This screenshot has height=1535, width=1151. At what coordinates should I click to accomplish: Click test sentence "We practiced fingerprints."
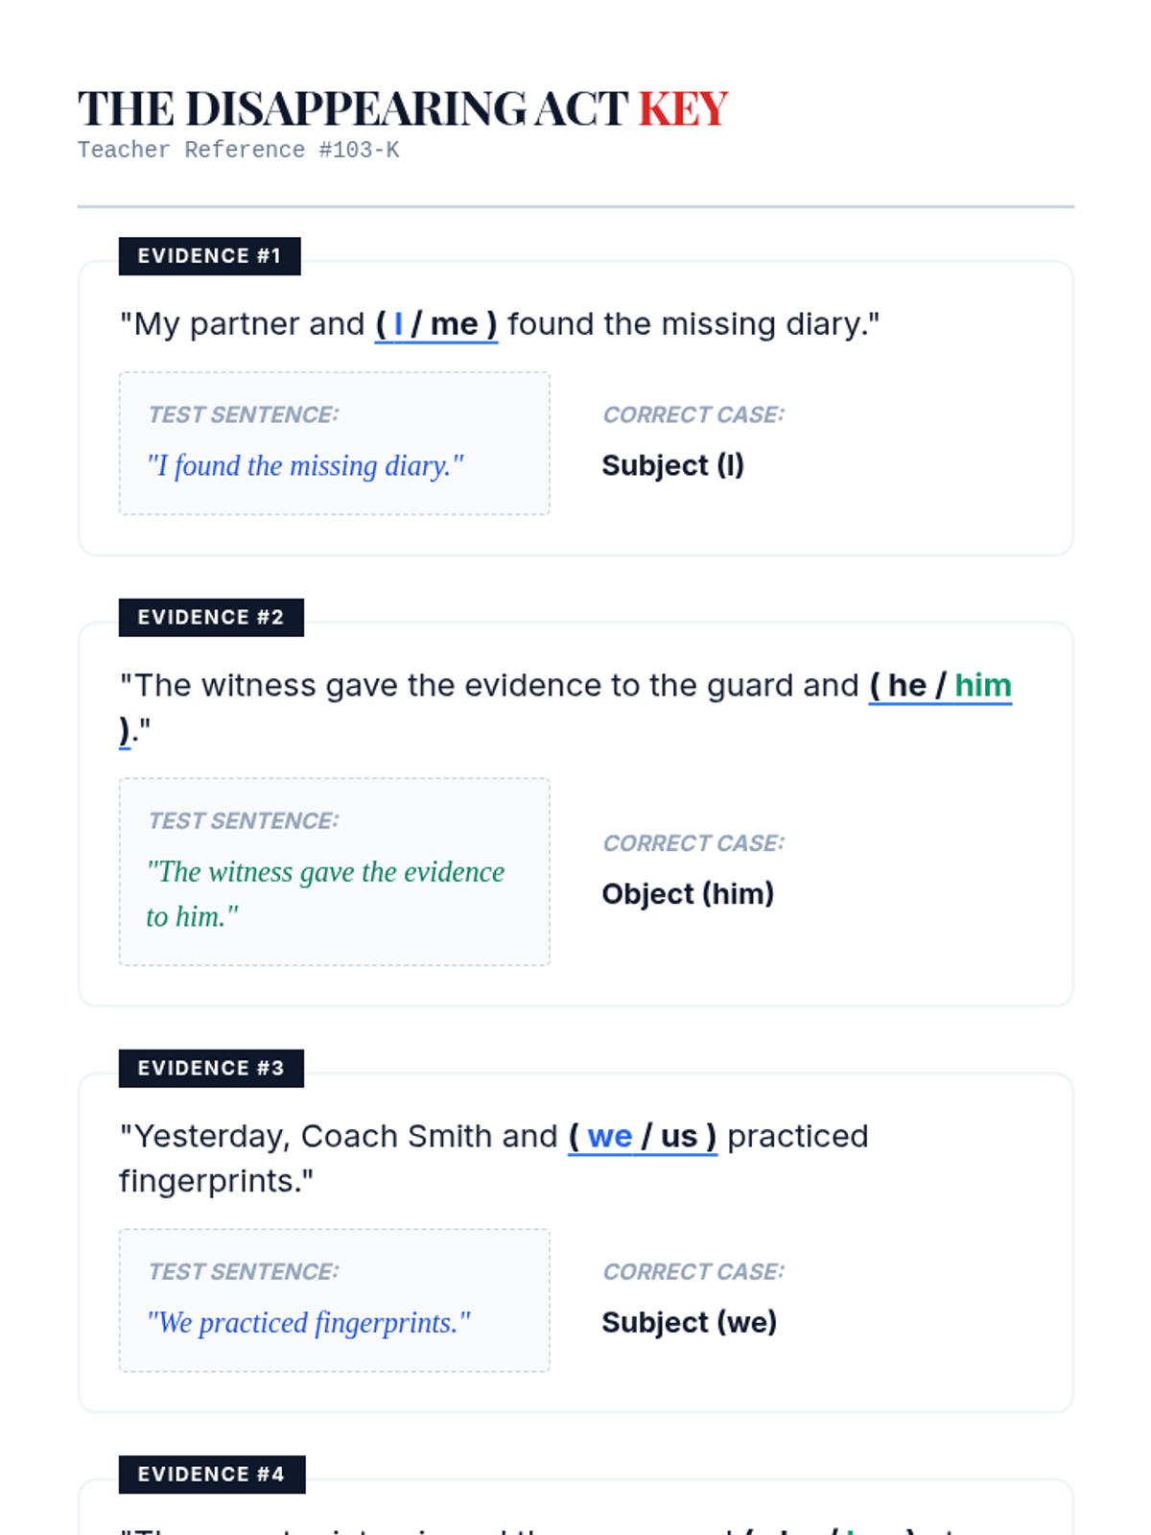tap(309, 1323)
